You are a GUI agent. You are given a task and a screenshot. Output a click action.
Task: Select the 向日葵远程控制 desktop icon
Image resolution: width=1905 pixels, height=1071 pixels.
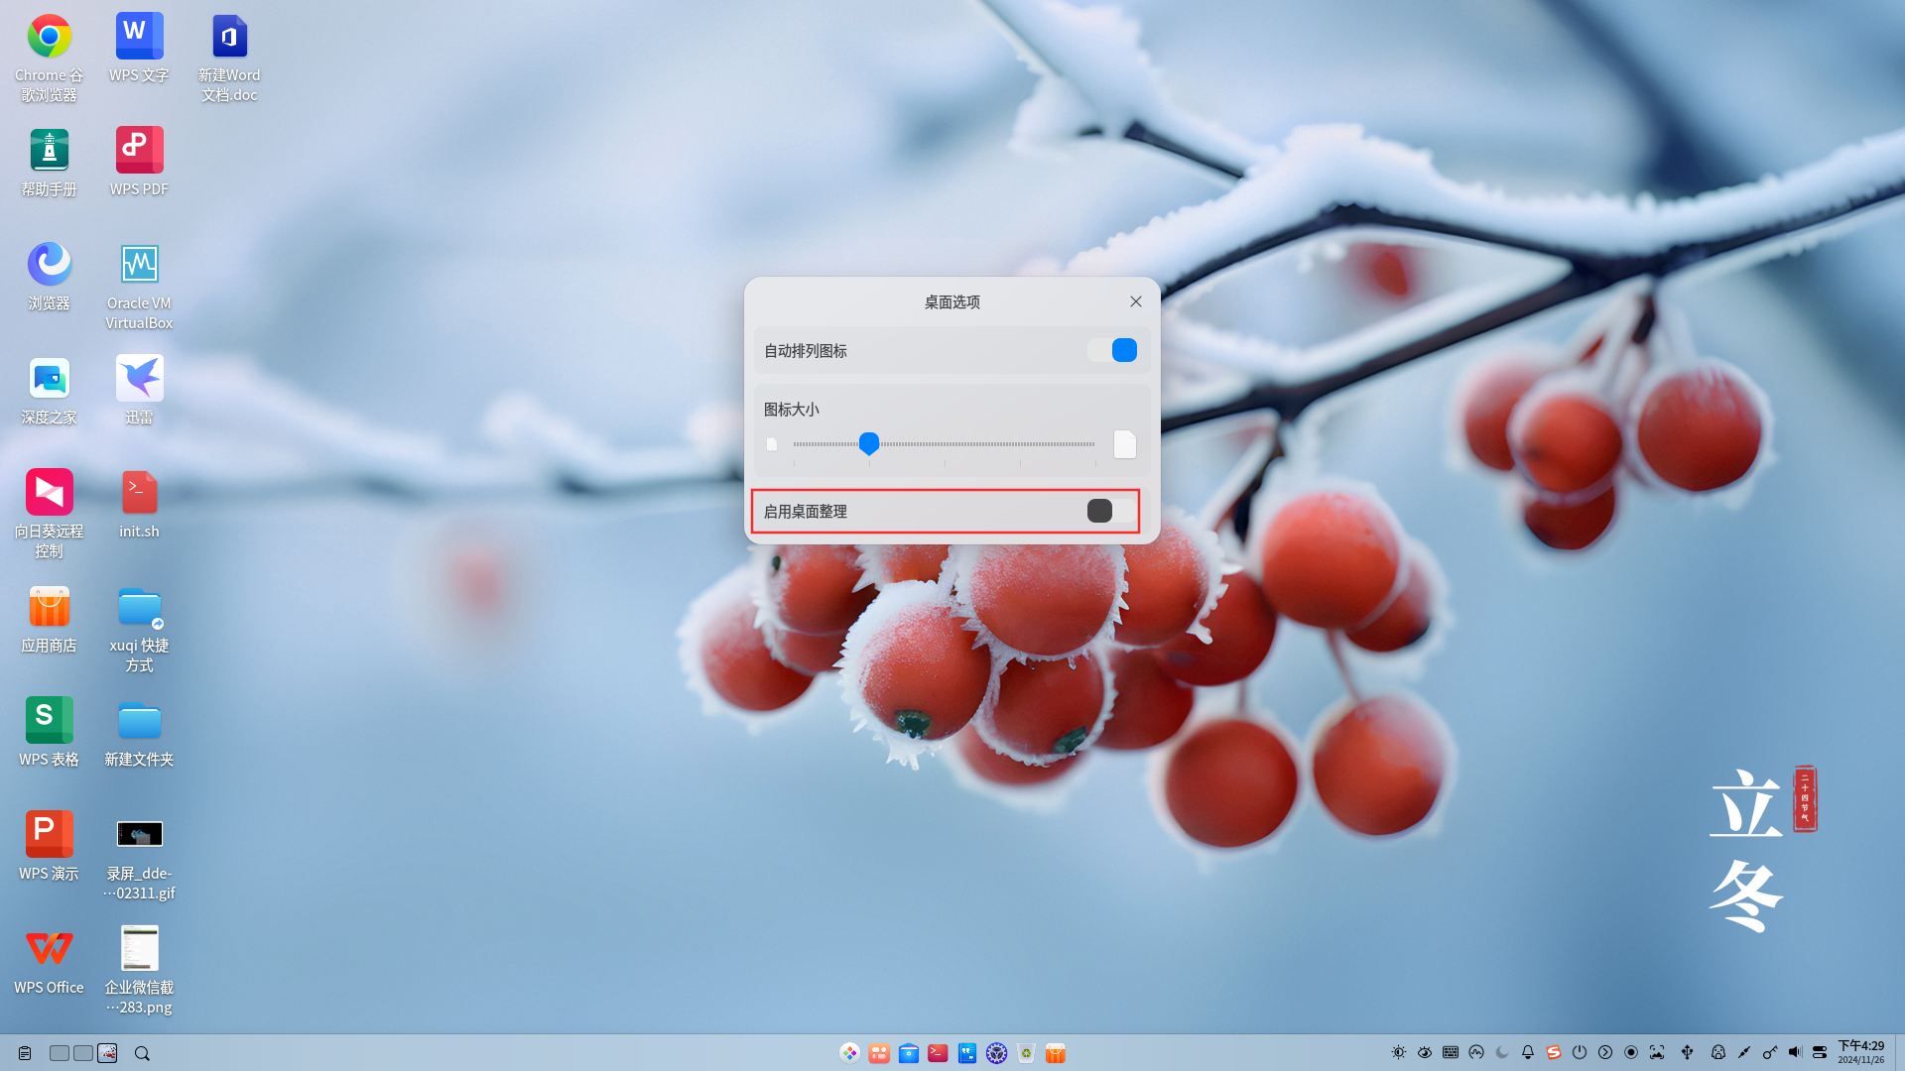pyautogui.click(x=49, y=515)
